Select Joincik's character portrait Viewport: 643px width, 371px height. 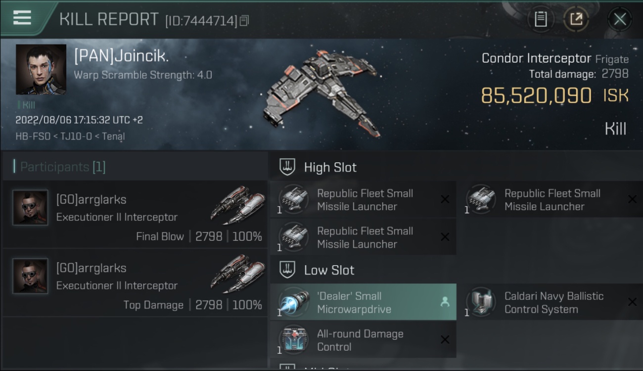point(41,69)
